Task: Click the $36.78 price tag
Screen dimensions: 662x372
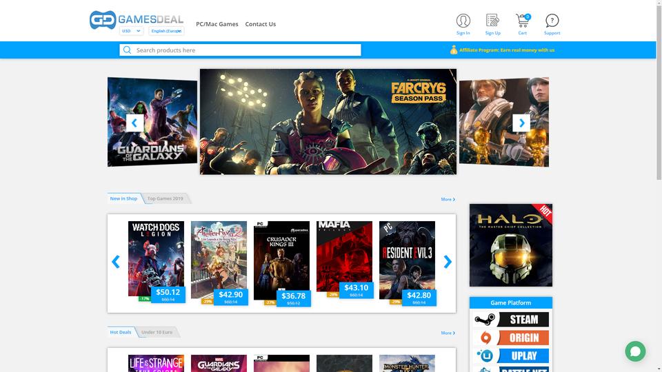Action: point(294,298)
